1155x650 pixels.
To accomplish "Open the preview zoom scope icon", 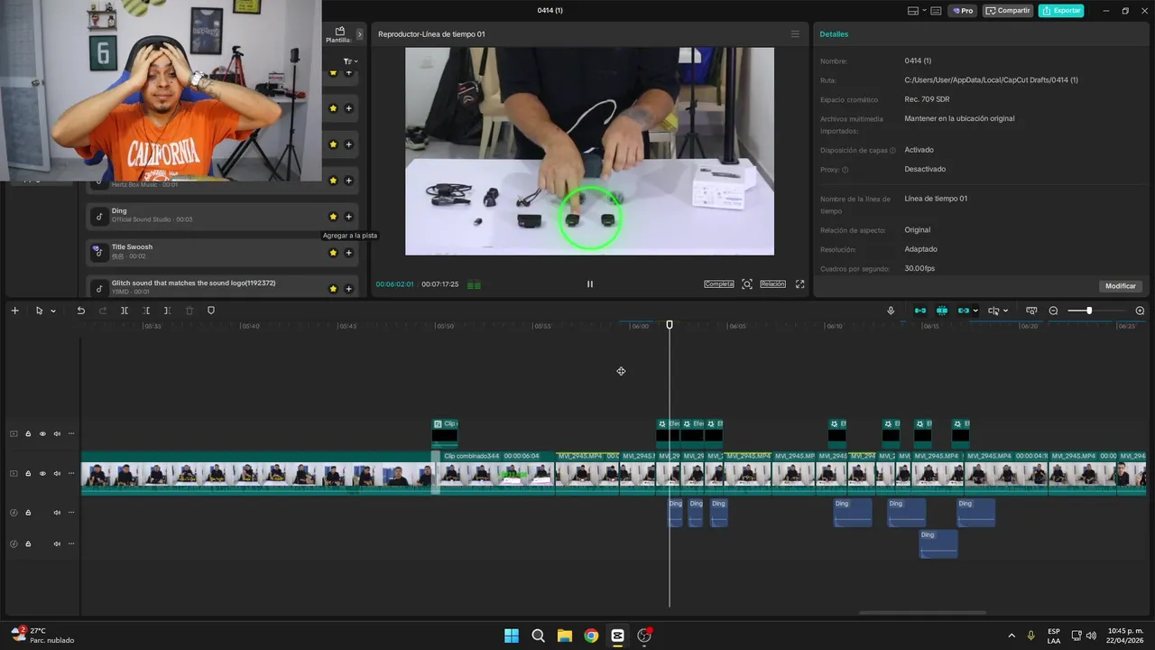I will [x=747, y=284].
